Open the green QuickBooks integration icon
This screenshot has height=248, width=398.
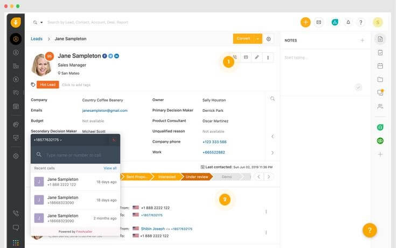click(380, 141)
